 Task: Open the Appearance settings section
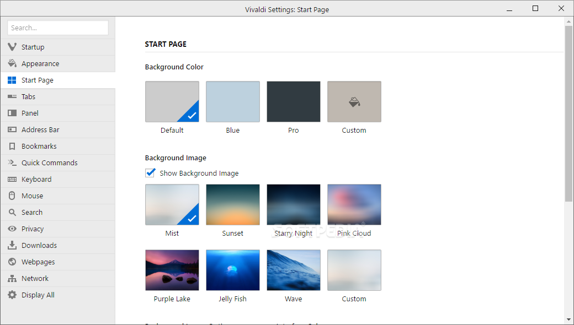pyautogui.click(x=58, y=63)
